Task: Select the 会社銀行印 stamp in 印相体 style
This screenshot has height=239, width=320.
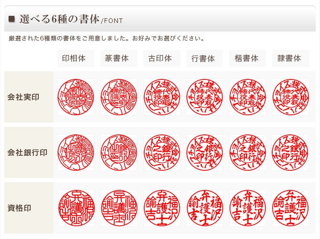Action: pos(76,152)
